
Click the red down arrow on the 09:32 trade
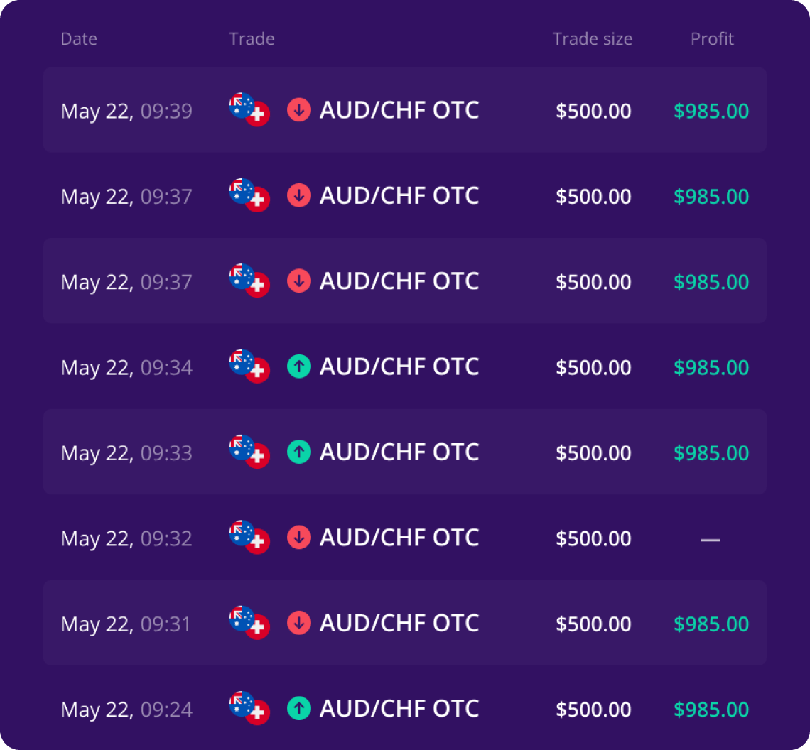(x=298, y=538)
